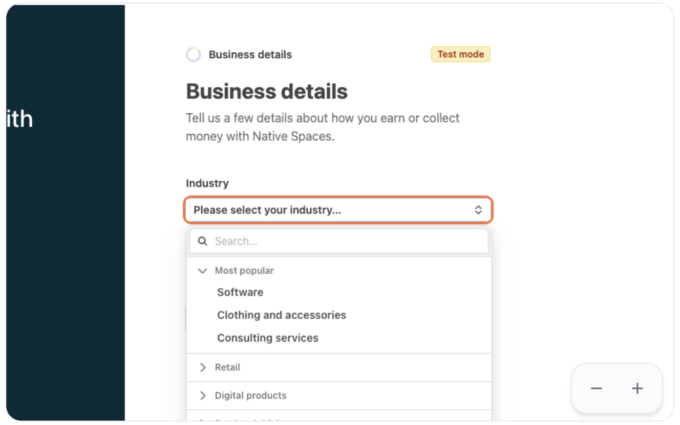Pick Consulting services option
Screen dimensions: 680x425
[x=268, y=338]
